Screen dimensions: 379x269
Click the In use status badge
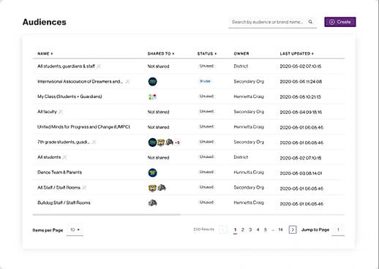click(x=205, y=81)
